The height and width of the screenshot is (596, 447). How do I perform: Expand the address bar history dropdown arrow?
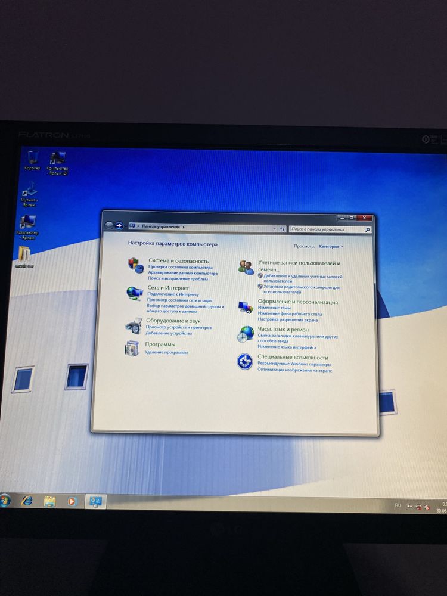tap(275, 229)
